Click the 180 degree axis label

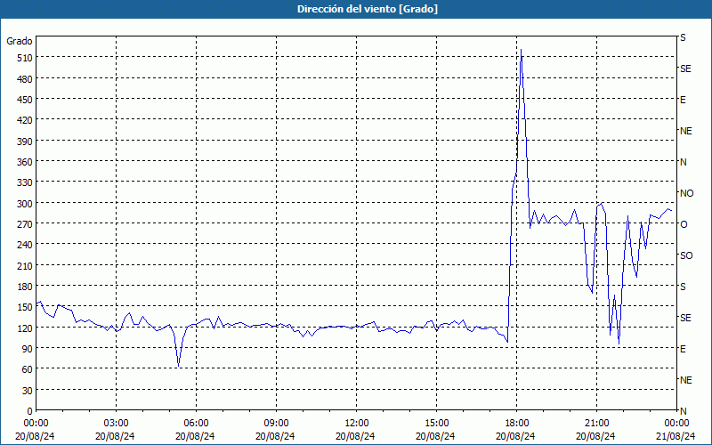click(24, 287)
